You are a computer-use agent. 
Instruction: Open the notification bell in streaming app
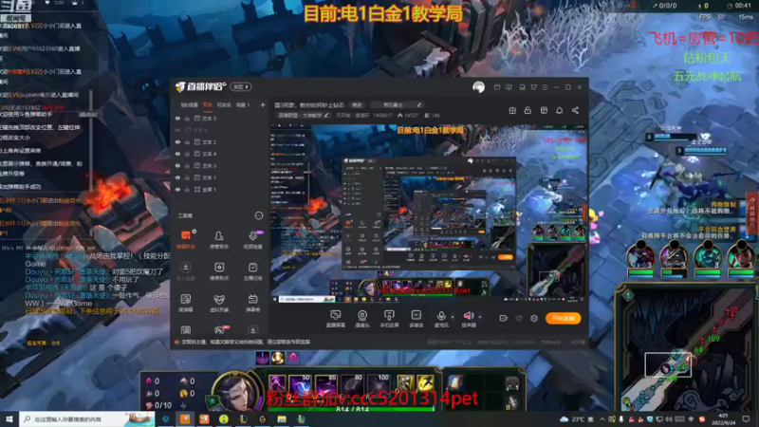point(559,110)
